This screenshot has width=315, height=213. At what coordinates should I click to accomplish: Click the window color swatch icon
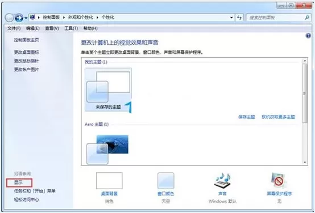165,181
